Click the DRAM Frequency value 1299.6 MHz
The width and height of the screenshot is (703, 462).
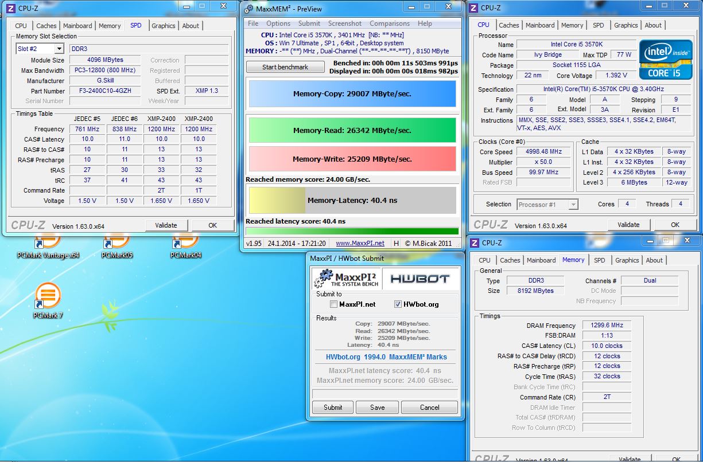(607, 325)
